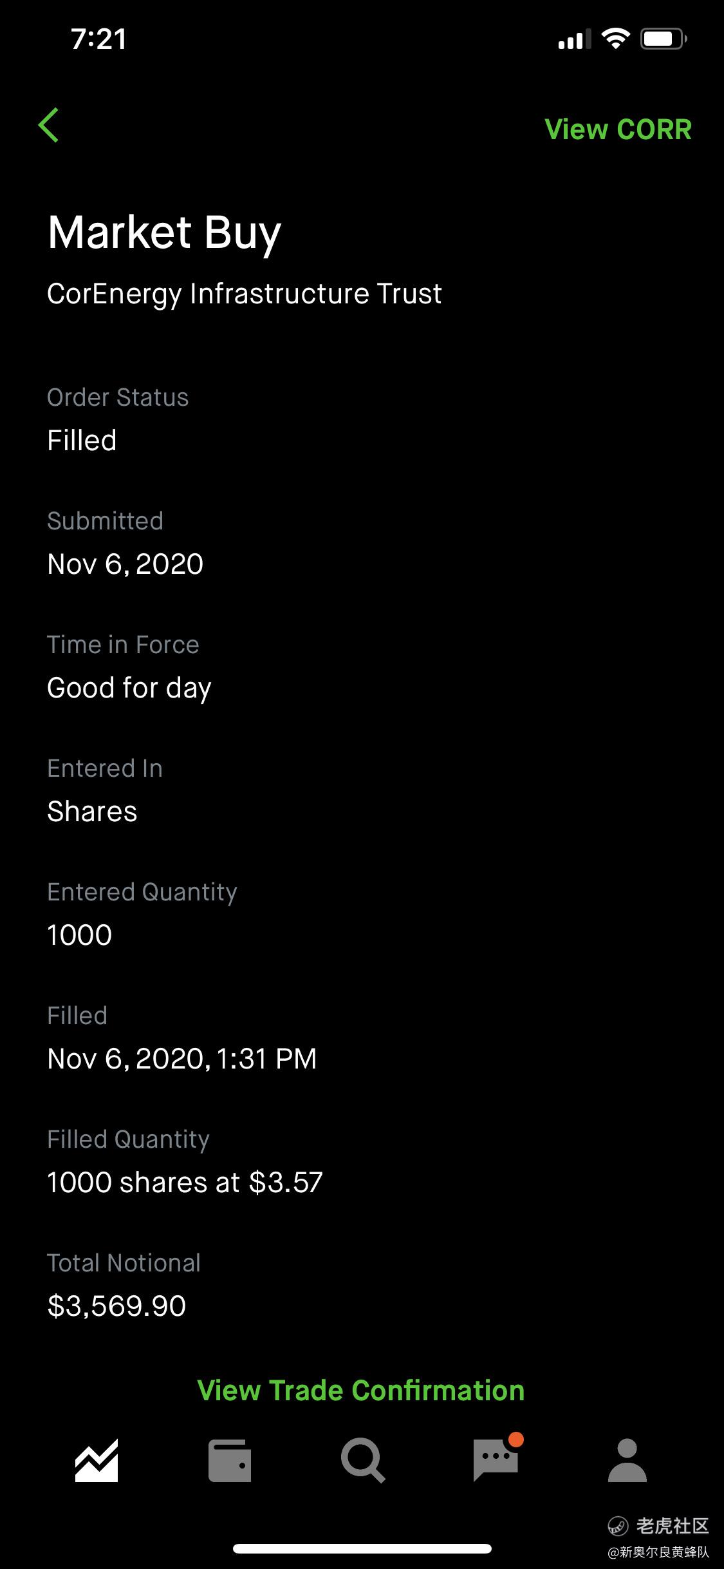The width and height of the screenshot is (724, 1569).
Task: Tap the battery indicator icon
Action: pyautogui.click(x=664, y=39)
